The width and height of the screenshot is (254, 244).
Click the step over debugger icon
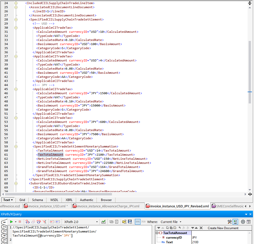tap(39, 222)
